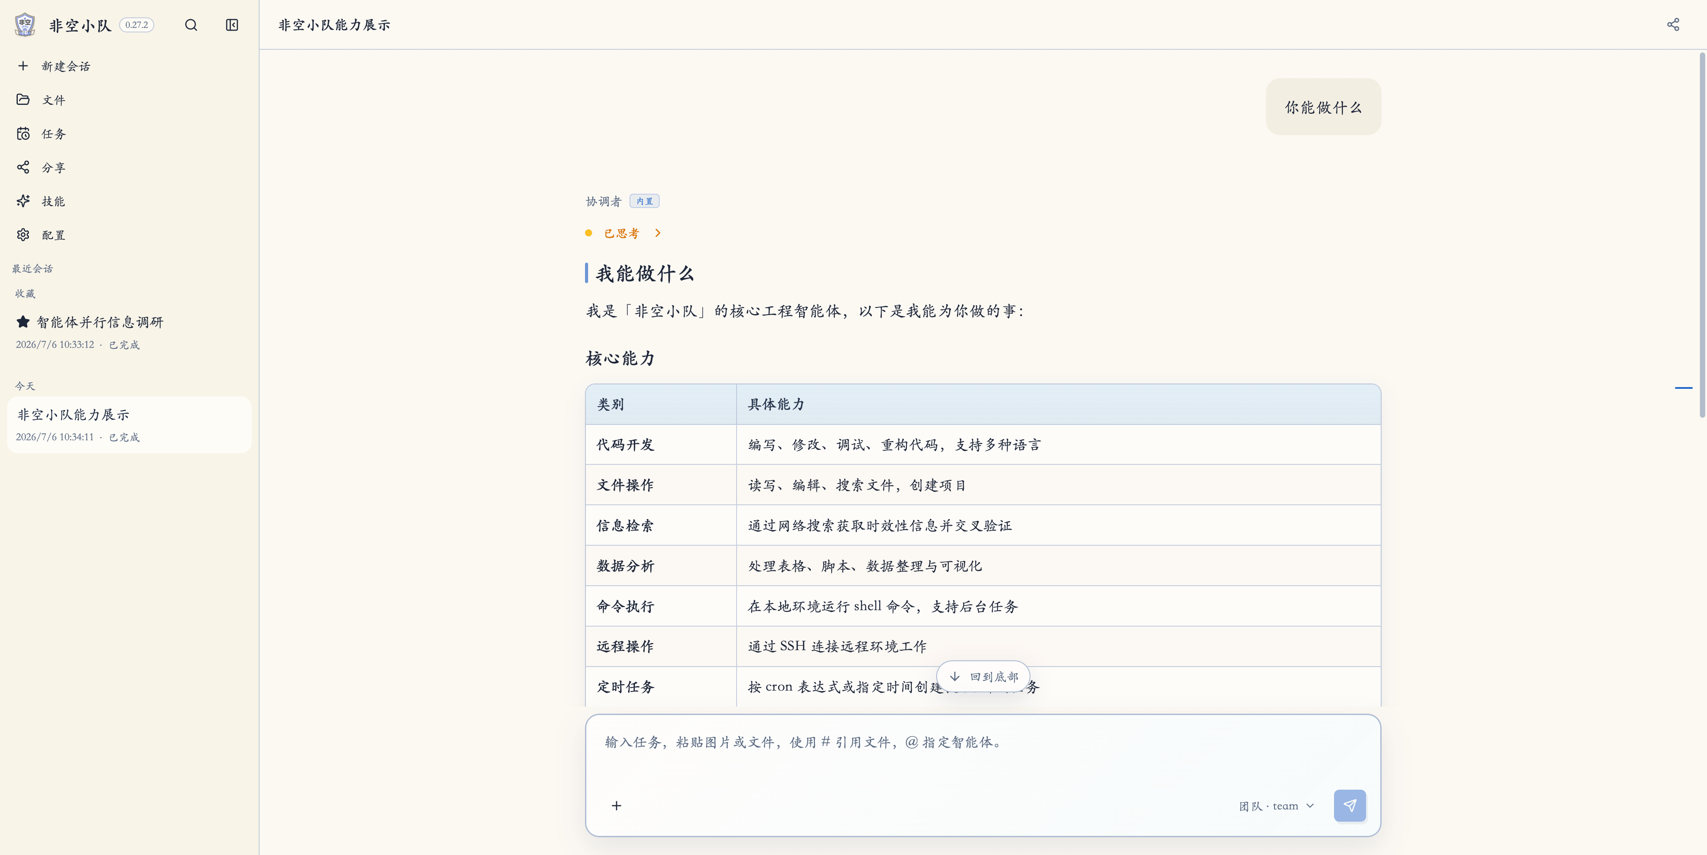The width and height of the screenshot is (1707, 855).
Task: Click the 非空小队 shield logo
Action: click(24, 24)
